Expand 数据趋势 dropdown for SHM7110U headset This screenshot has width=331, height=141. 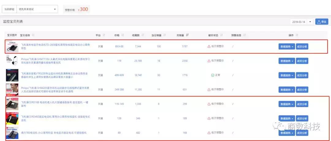tap(287, 61)
